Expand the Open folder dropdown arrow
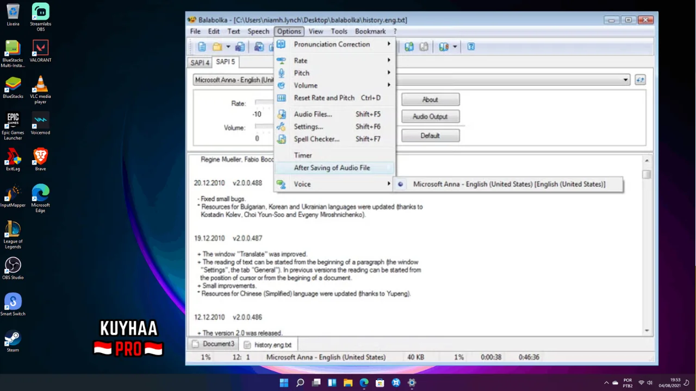696x391 pixels. tap(228, 47)
